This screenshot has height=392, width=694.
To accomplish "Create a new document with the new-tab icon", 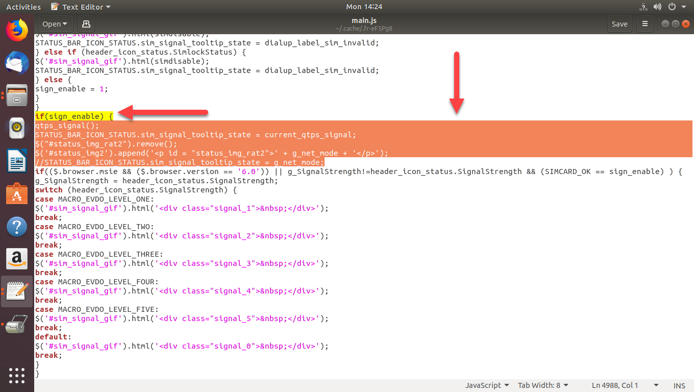I will (86, 24).
